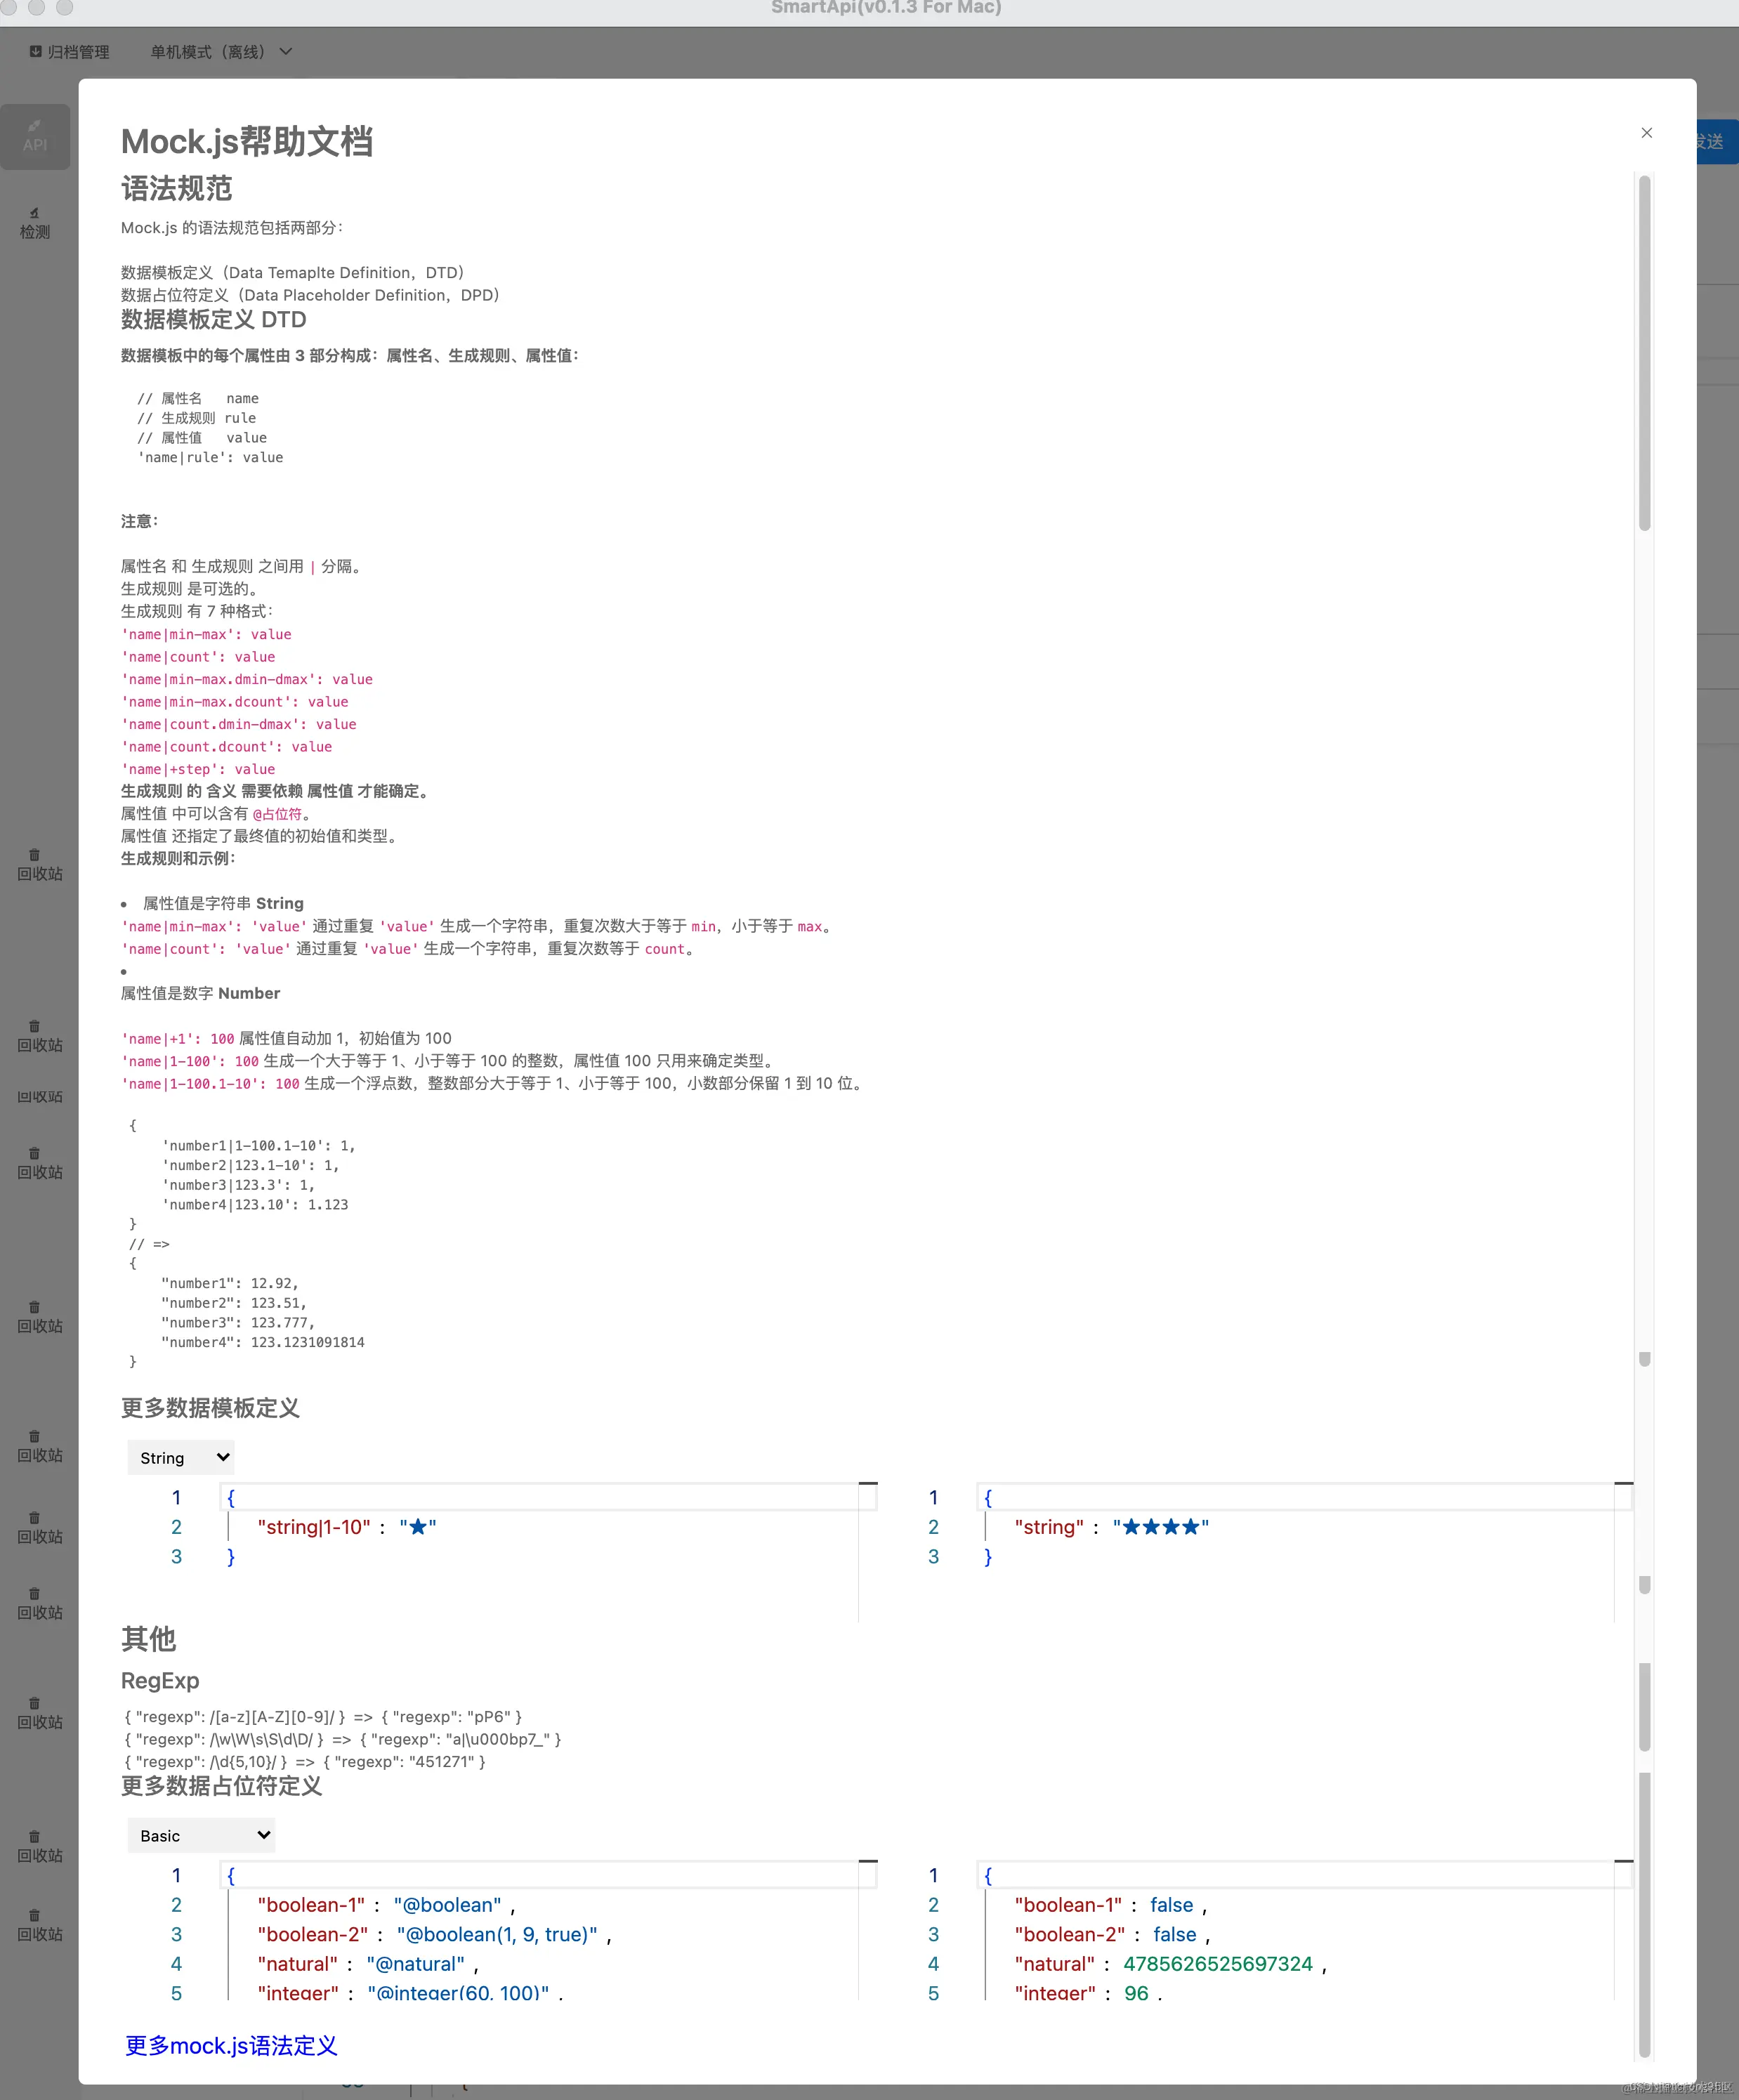The image size is (1739, 2100).
Task: Open the topmost 回收站 trash icon
Action: tap(34, 855)
